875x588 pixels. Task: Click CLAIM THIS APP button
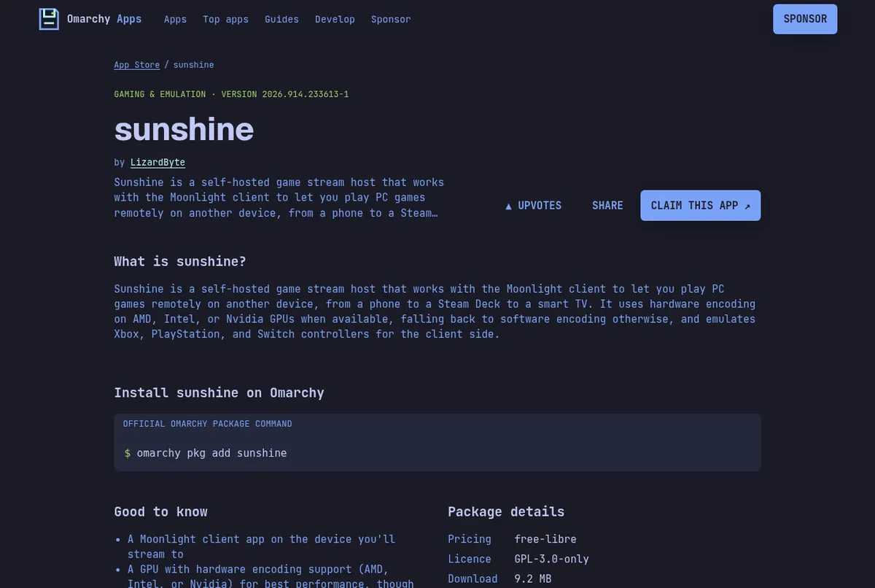[x=701, y=206]
